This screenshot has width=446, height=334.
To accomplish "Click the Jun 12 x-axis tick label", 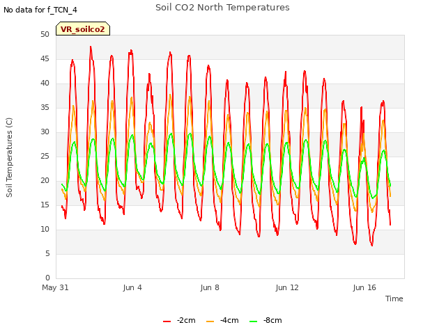I will pos(287,287).
